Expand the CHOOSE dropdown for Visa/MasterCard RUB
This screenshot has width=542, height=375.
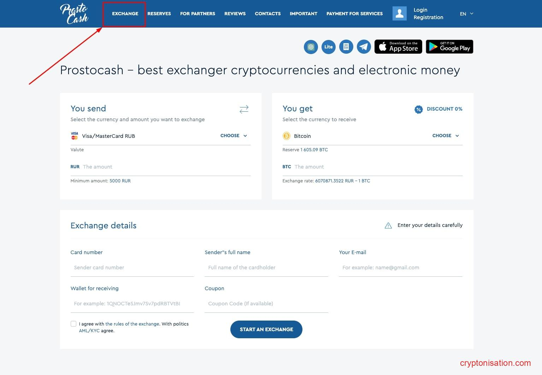(234, 136)
